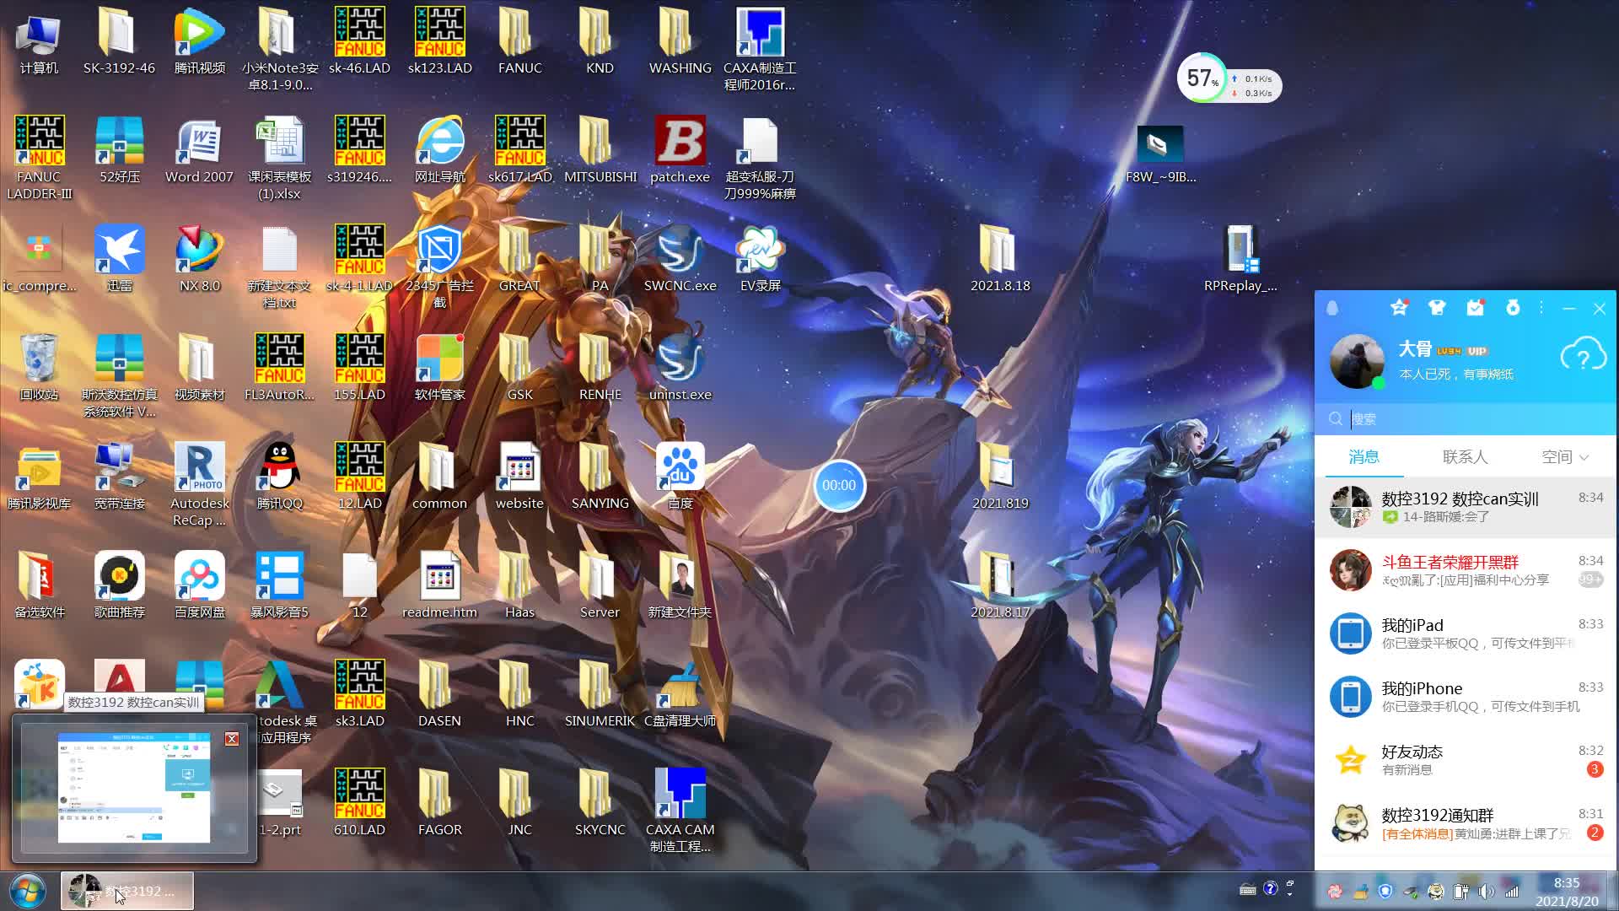The width and height of the screenshot is (1619, 911).
Task: Expand the language bar options arrow in taskbar
Action: tap(1289, 894)
